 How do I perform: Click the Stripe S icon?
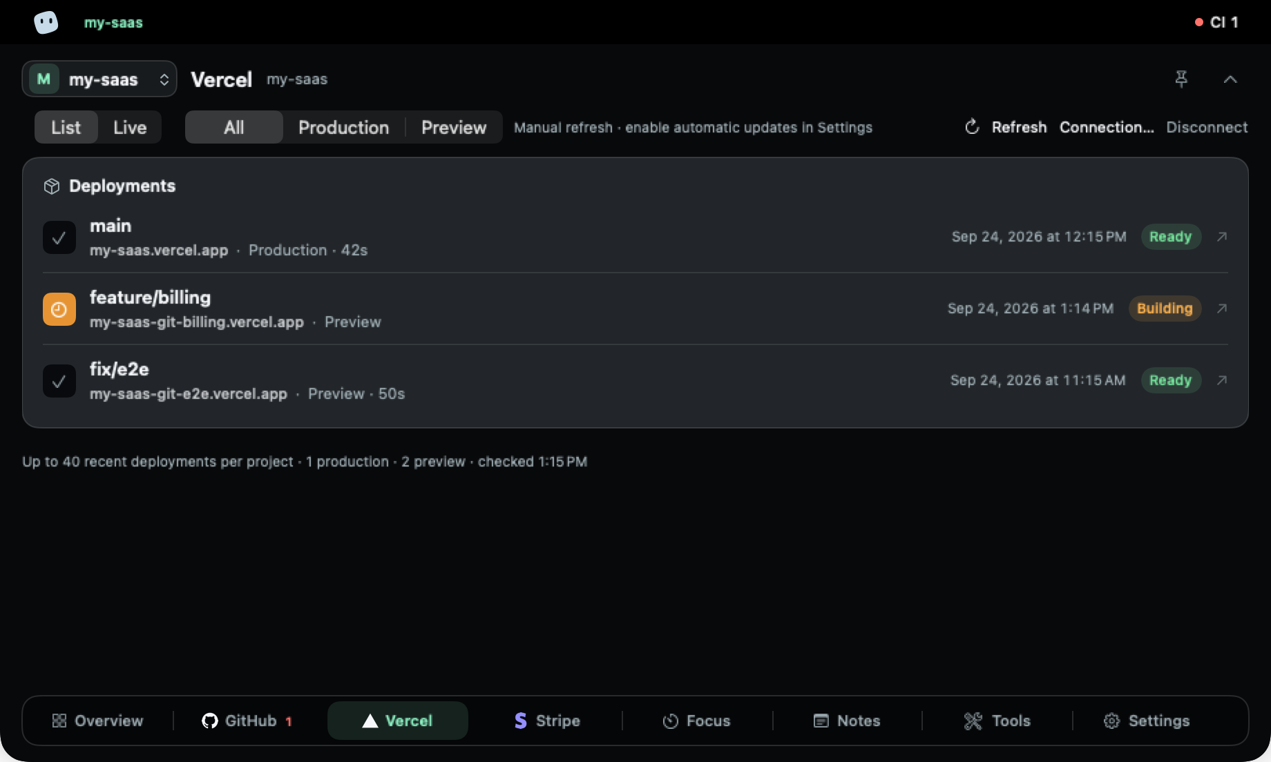521,721
